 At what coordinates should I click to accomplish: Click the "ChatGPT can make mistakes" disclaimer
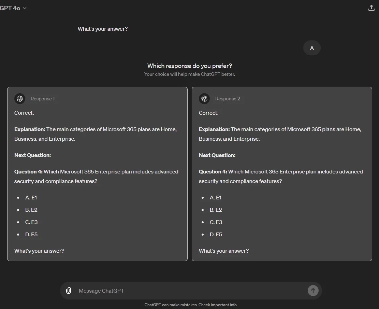coord(191,305)
